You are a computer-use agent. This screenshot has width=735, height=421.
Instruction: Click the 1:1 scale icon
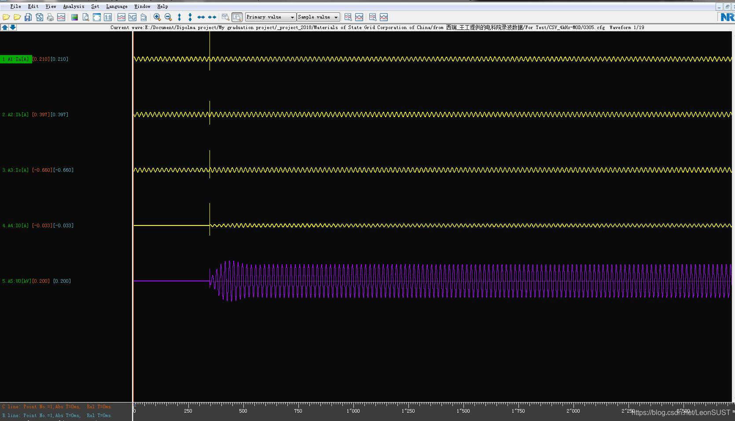click(x=108, y=17)
